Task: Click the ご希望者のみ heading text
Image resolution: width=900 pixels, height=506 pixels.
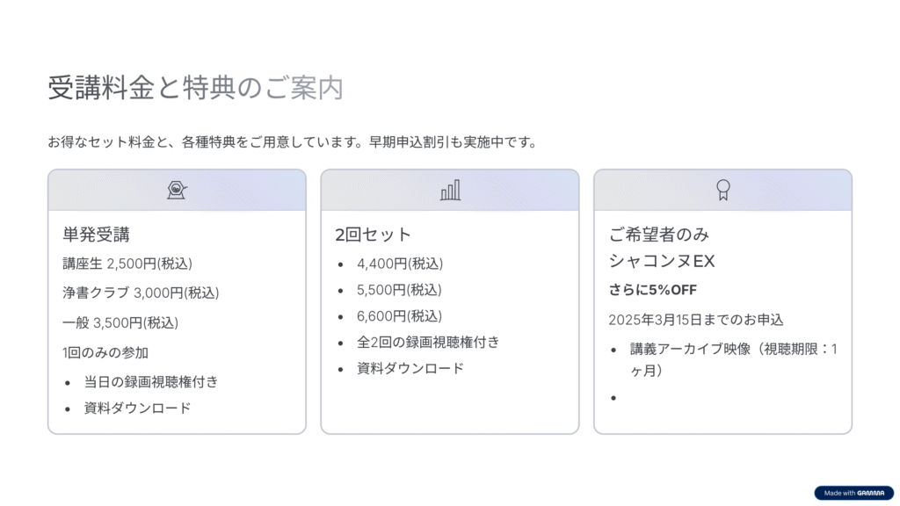Action: (659, 235)
